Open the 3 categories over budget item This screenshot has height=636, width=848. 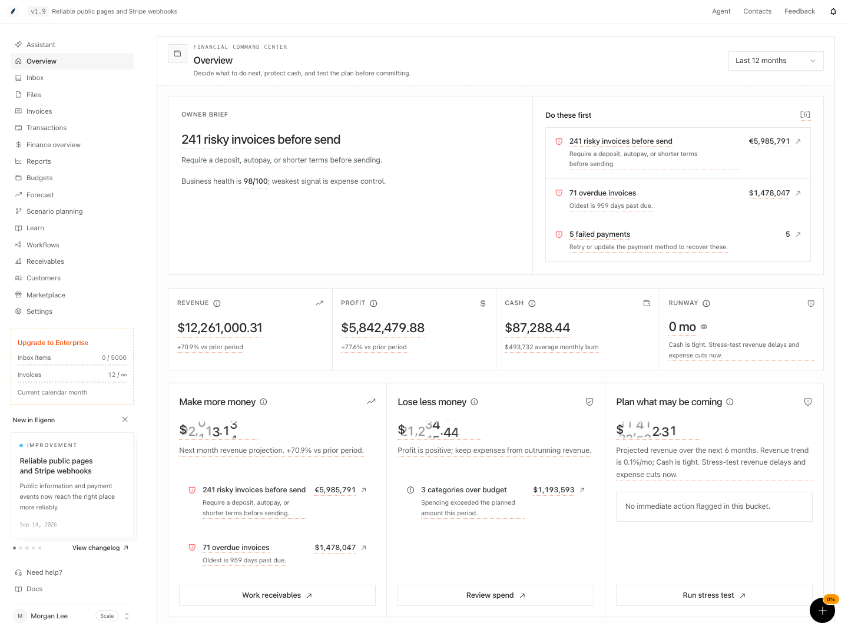pos(496,501)
